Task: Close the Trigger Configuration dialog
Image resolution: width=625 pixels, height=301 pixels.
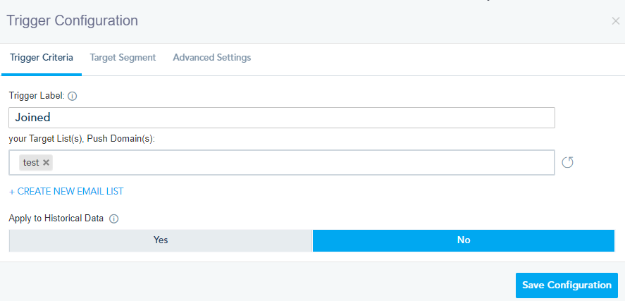Action: (615, 21)
